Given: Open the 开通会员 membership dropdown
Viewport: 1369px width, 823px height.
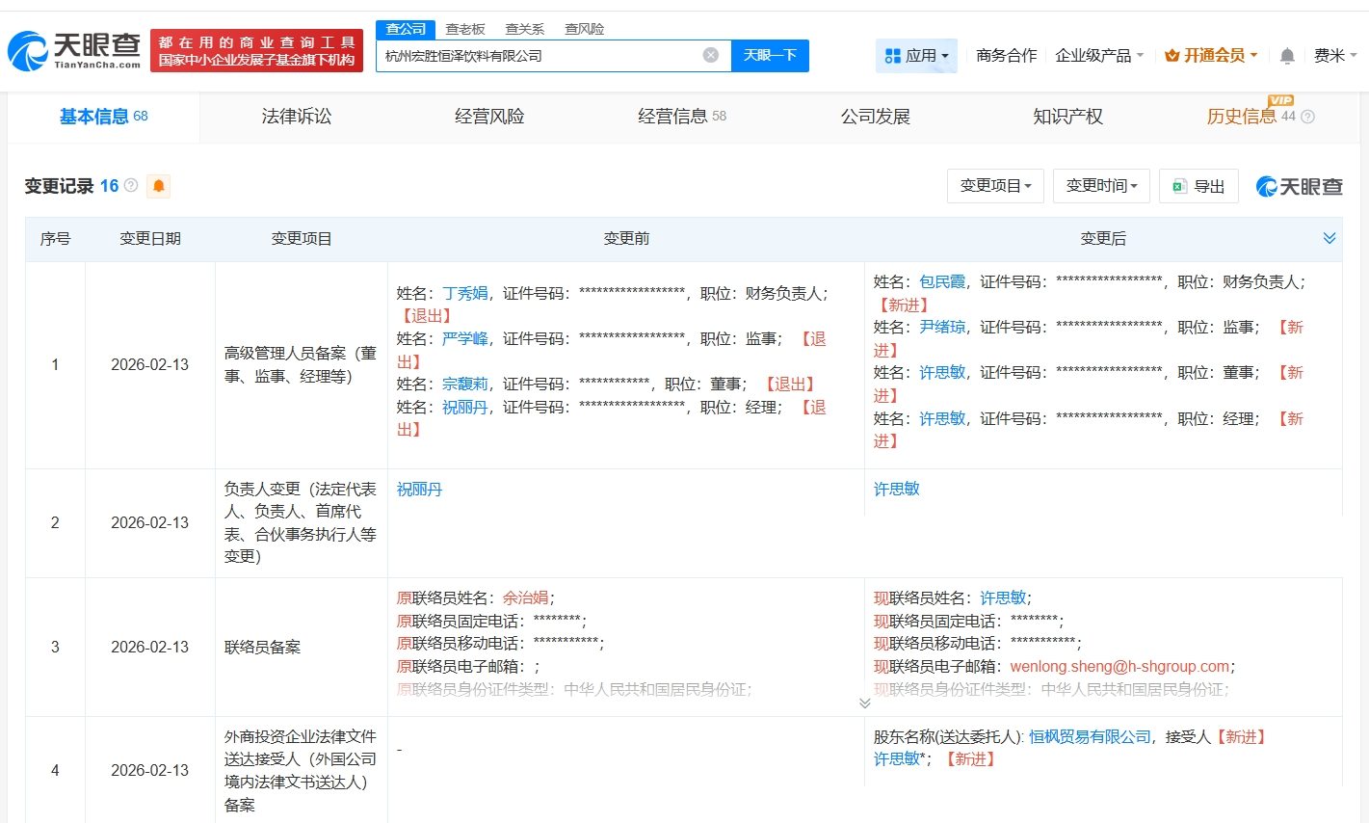Looking at the screenshot, I should point(1211,55).
